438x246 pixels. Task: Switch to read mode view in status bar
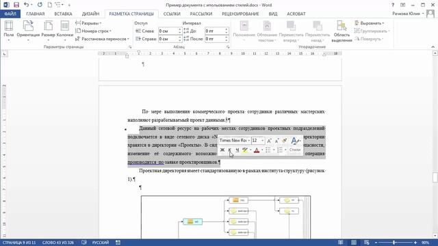pos(341,243)
